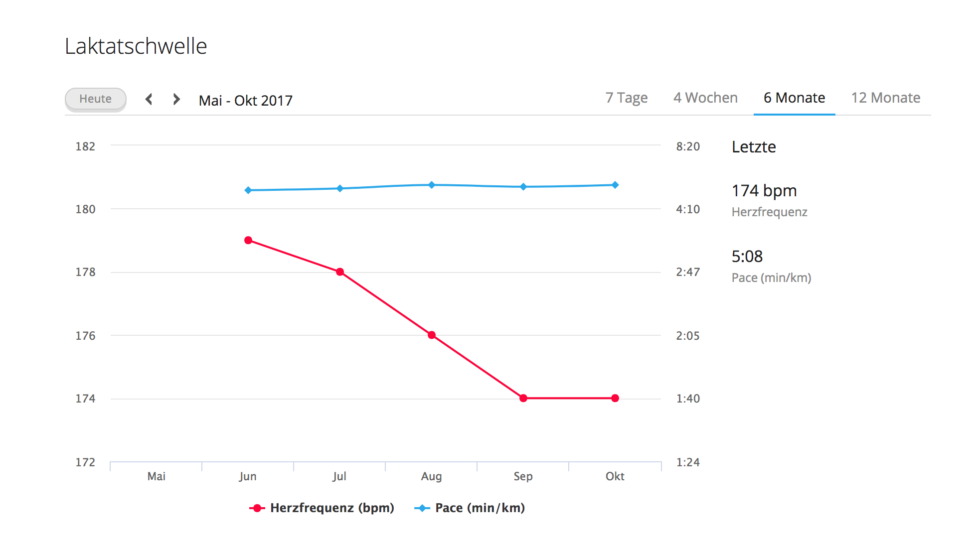Click the next period arrow

tap(176, 99)
